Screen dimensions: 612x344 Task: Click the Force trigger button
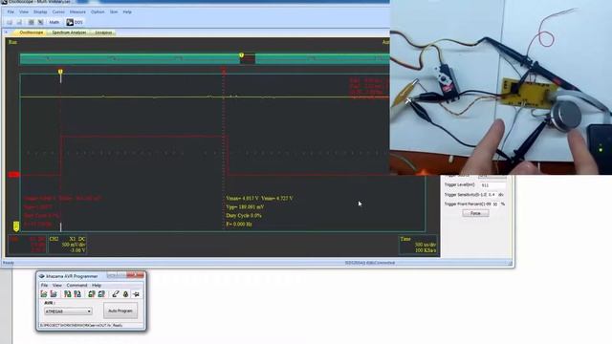tap(475, 213)
